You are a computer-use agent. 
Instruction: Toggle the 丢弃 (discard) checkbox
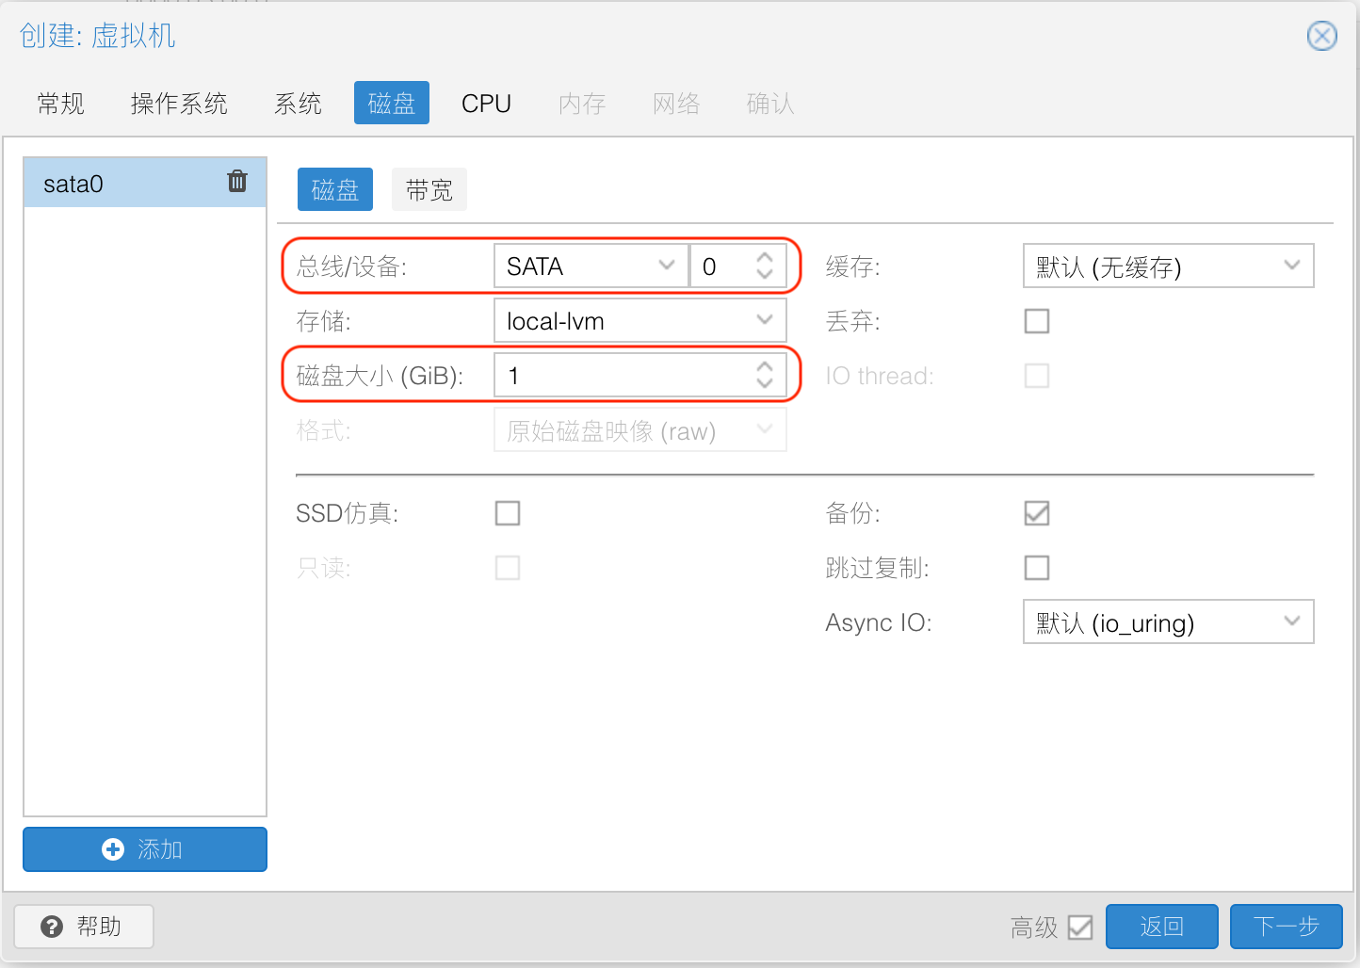(x=1037, y=321)
